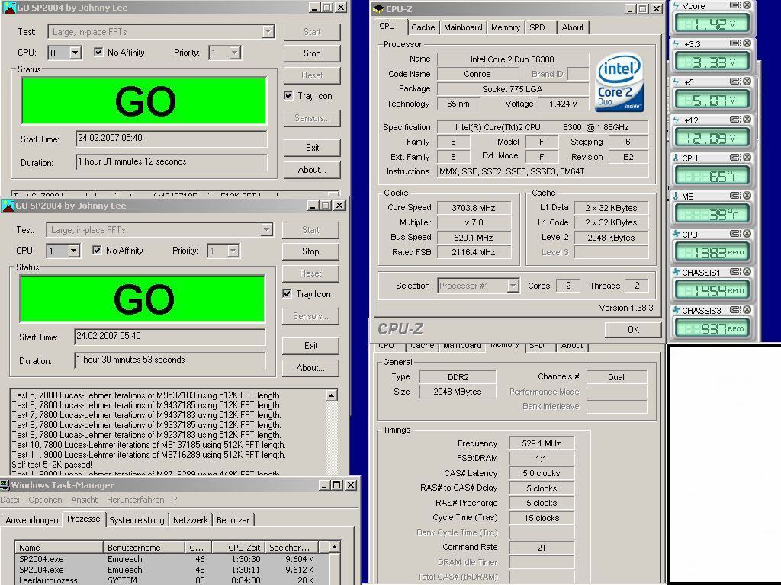Click the dock icon on the Vcore widget

tap(735, 5)
